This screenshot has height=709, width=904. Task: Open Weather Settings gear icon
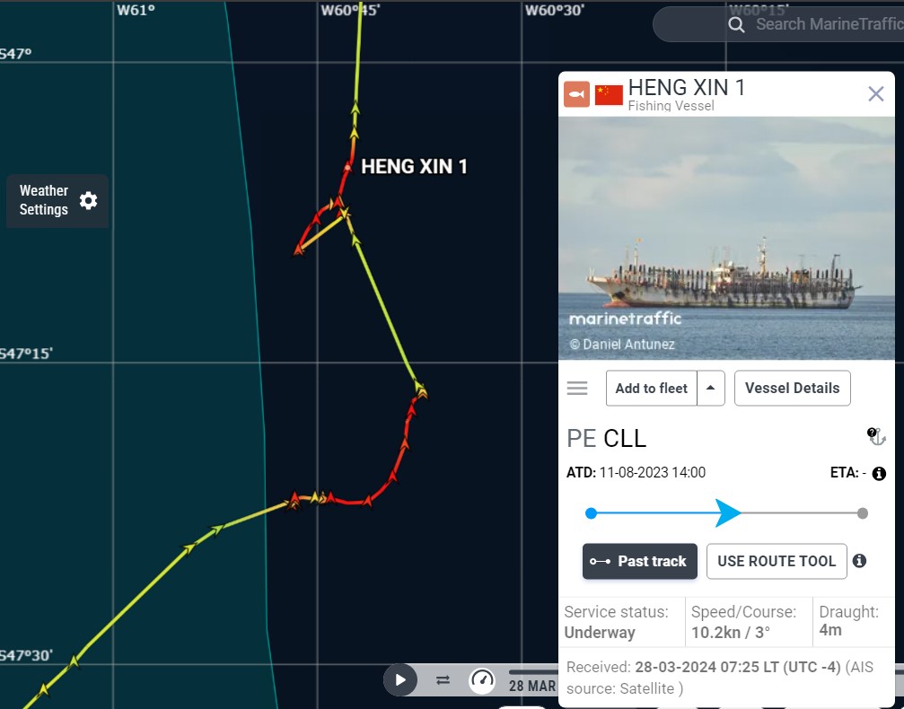coord(88,200)
